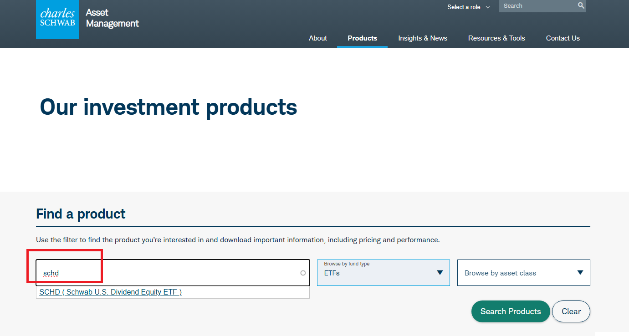
Task: Open the Insights & News menu
Action: tap(423, 38)
